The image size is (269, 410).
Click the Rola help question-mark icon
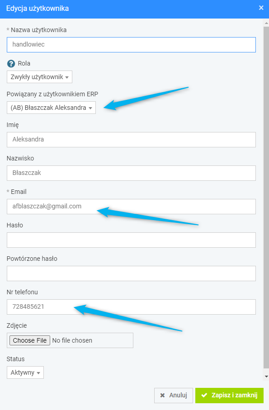[11, 64]
